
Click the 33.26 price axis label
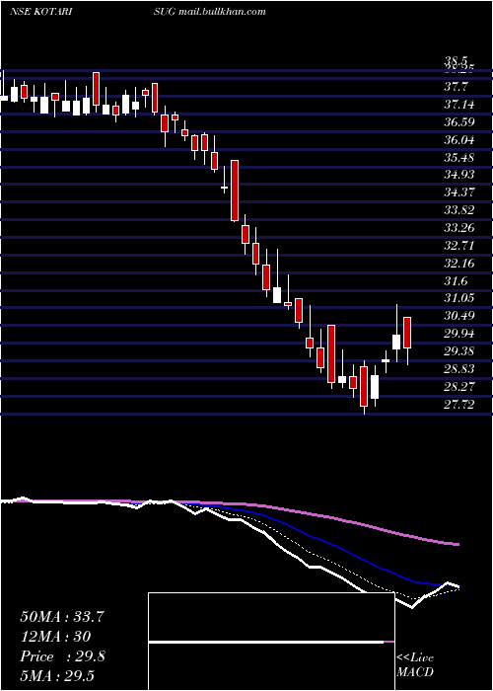pos(458,228)
